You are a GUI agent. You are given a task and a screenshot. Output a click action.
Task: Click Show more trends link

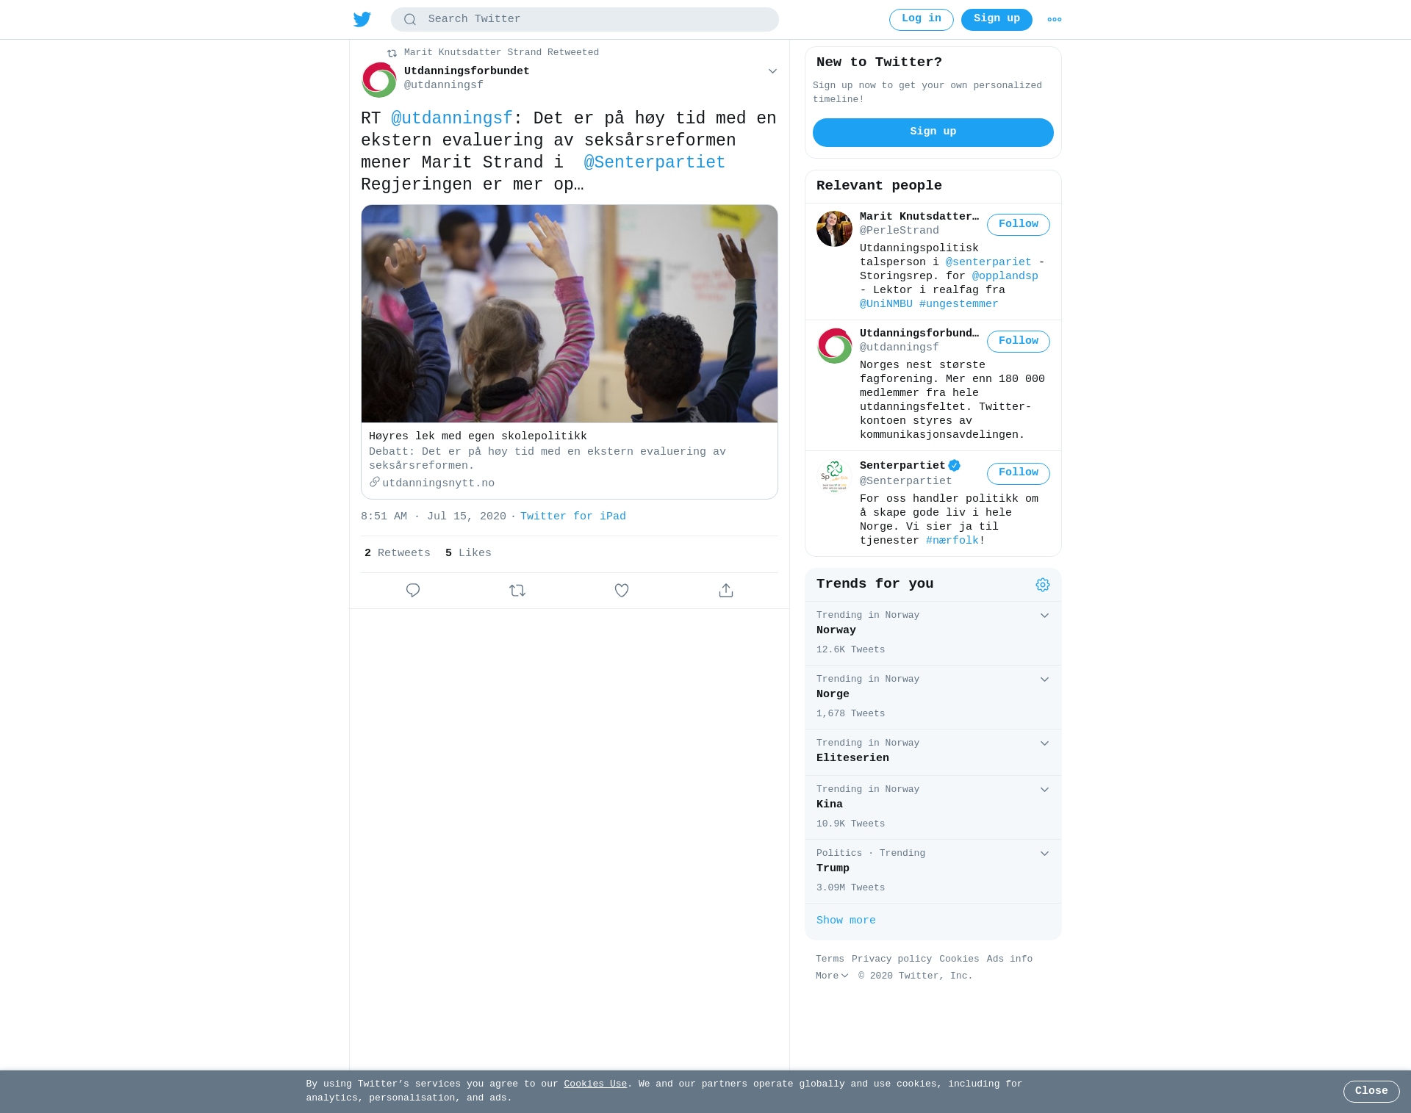[x=846, y=921]
